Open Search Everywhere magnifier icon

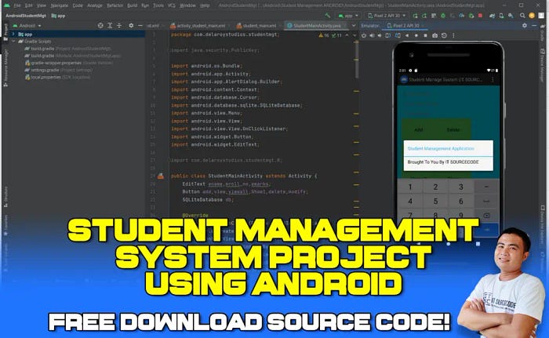[522, 16]
